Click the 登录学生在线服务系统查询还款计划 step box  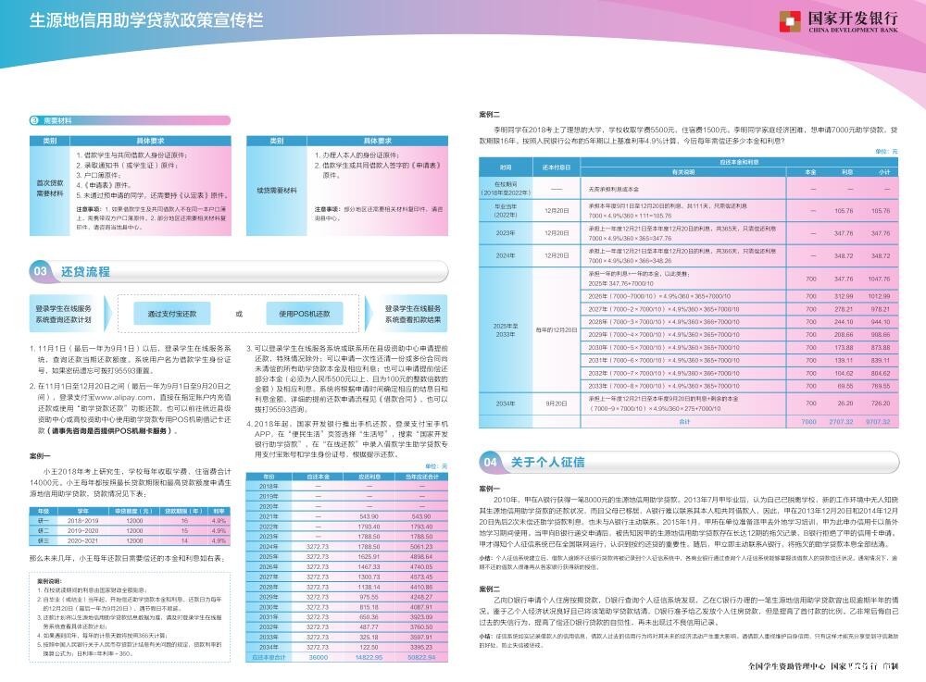coord(64,313)
